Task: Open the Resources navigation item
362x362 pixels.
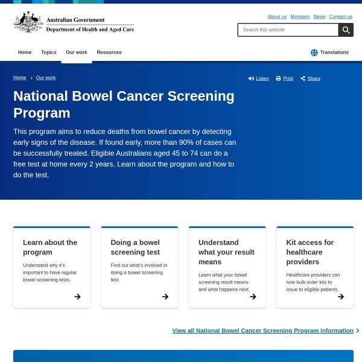Action: pos(109,52)
